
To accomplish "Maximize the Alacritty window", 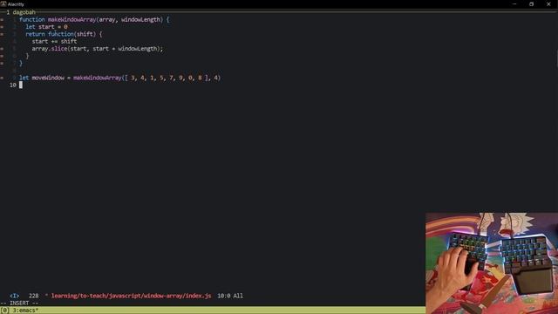I will (x=531, y=3).
